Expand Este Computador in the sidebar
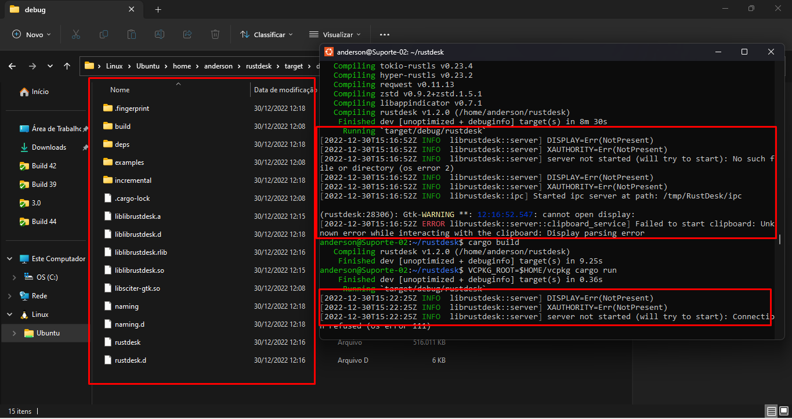The image size is (792, 419). [x=8, y=258]
